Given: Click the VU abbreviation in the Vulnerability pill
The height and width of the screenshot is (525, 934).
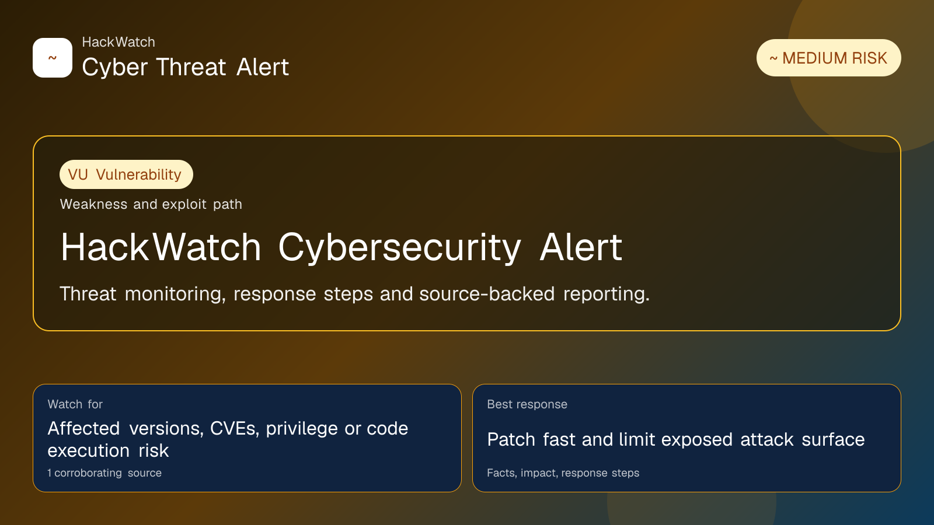Looking at the screenshot, I should click(78, 174).
